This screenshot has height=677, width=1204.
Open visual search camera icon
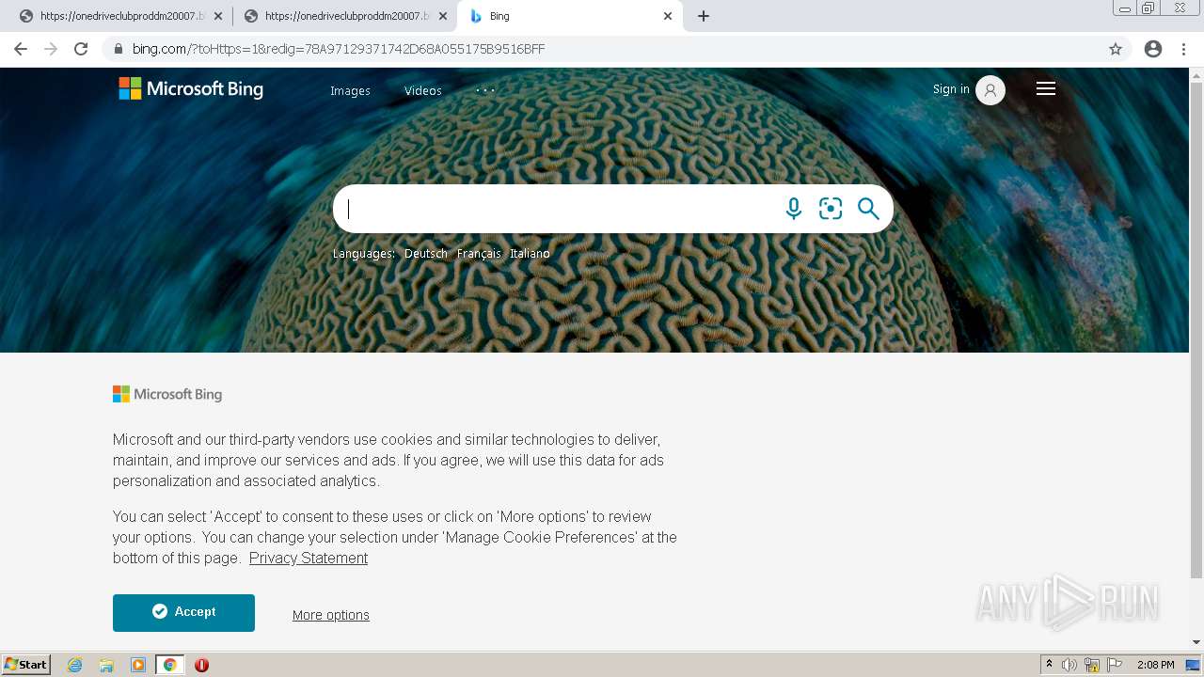[x=831, y=209]
